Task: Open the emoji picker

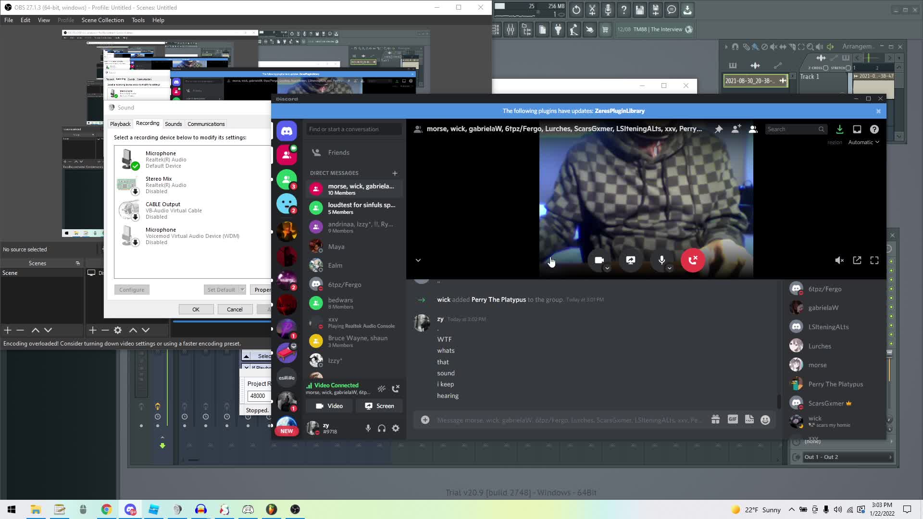Action: pos(765,420)
